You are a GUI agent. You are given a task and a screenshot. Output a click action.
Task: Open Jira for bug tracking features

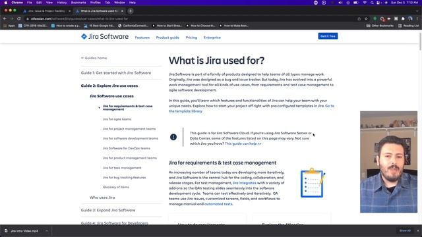[125, 177]
